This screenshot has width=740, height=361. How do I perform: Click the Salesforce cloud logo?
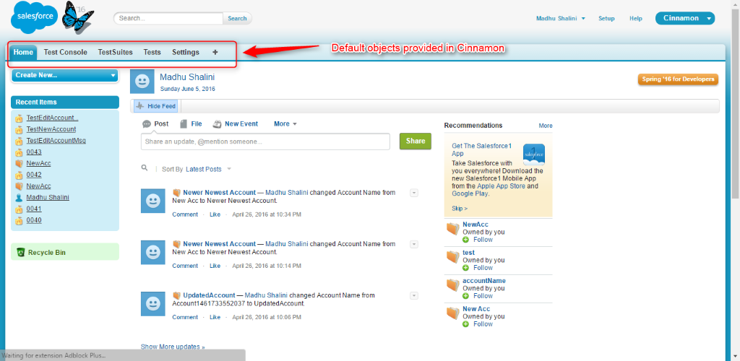coord(34,17)
